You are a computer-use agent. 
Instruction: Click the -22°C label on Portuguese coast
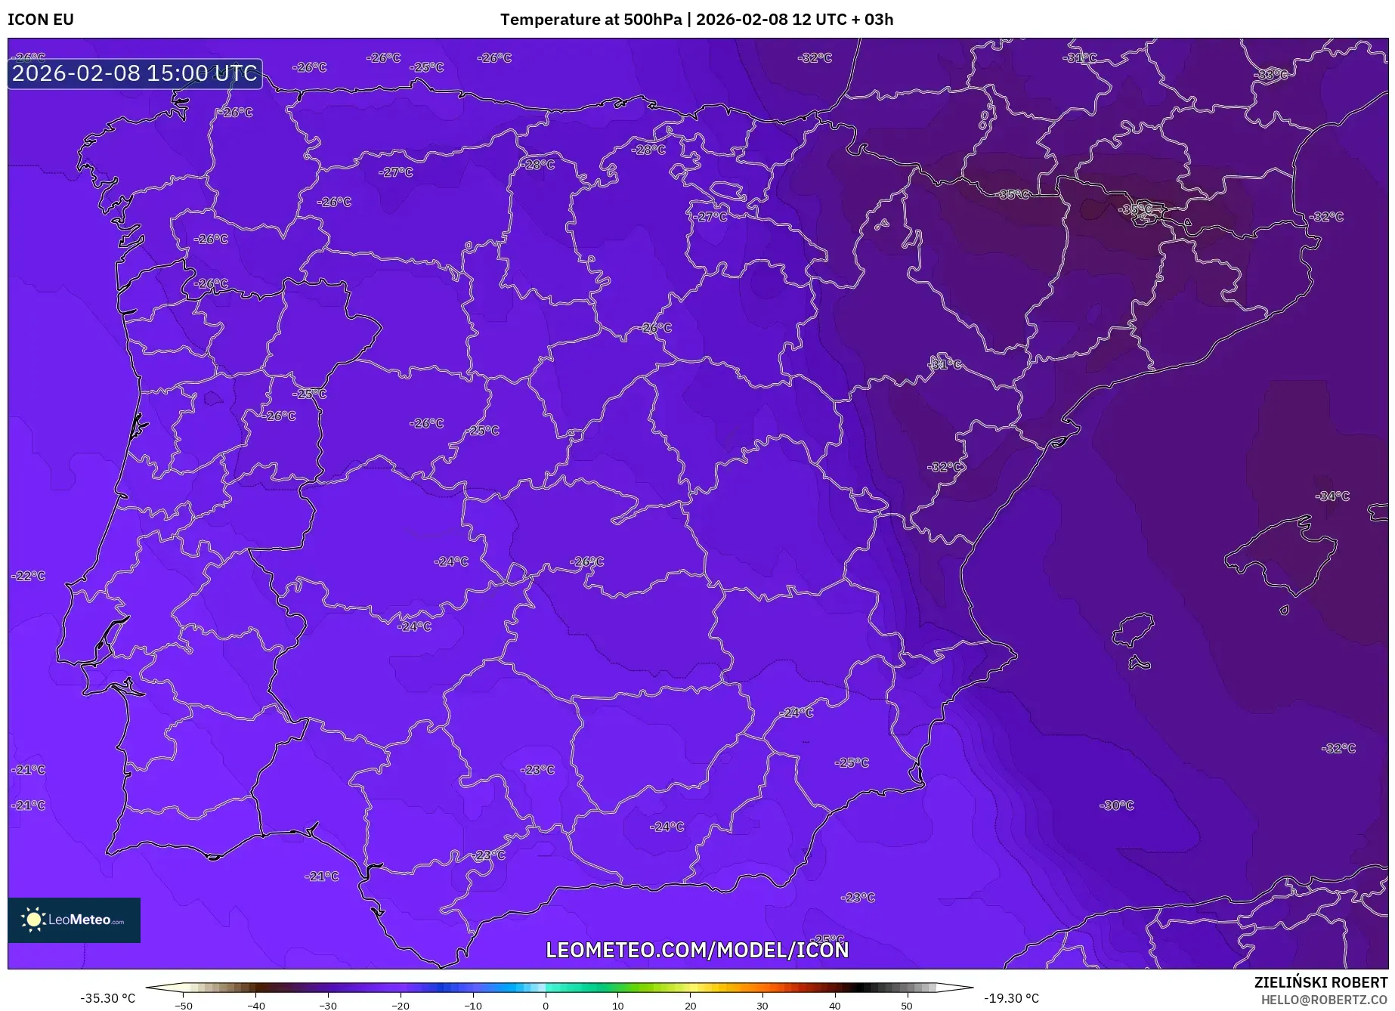28,577
